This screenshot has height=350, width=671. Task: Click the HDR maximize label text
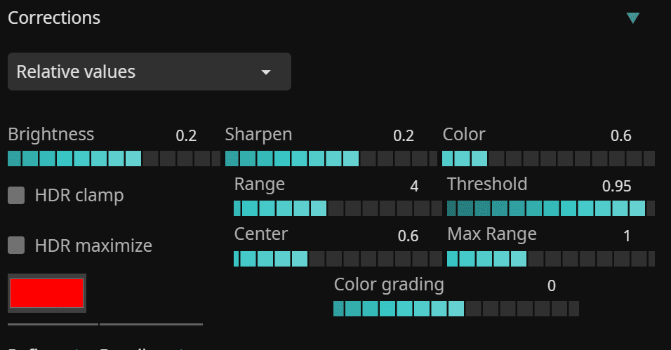pyautogui.click(x=93, y=245)
